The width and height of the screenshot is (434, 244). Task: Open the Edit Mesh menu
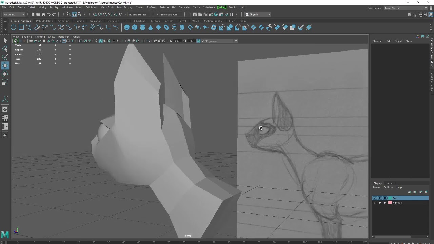pyautogui.click(x=92, y=7)
